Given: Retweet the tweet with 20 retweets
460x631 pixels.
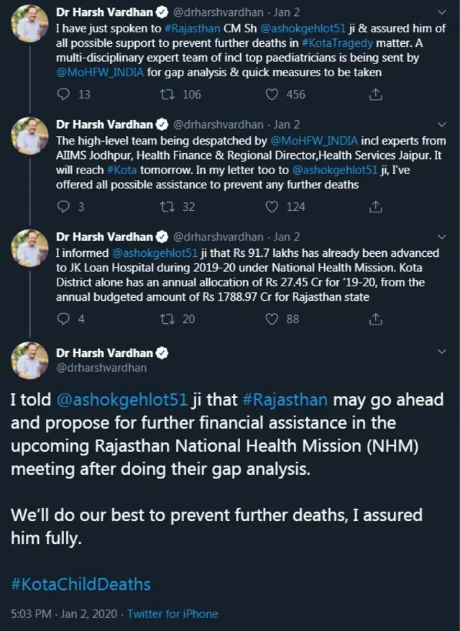Looking at the screenshot, I should (x=169, y=319).
